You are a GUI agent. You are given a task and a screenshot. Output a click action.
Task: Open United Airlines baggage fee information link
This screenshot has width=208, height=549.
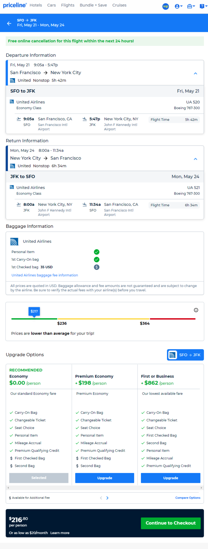pos(45,275)
